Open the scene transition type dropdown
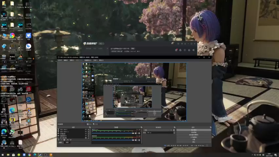Screen dimensions: 279x157 tap(158, 130)
